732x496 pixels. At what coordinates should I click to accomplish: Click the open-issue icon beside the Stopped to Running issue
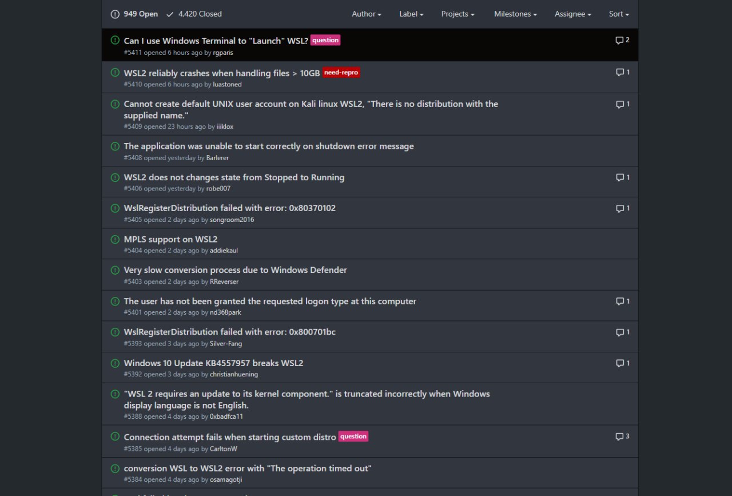[x=115, y=177]
